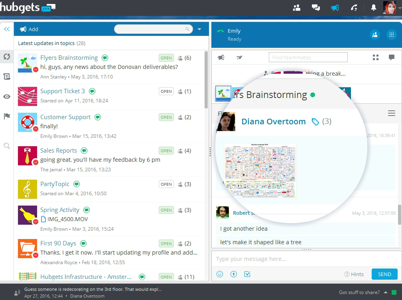Click the upload file arrow icon

[x=234, y=274]
